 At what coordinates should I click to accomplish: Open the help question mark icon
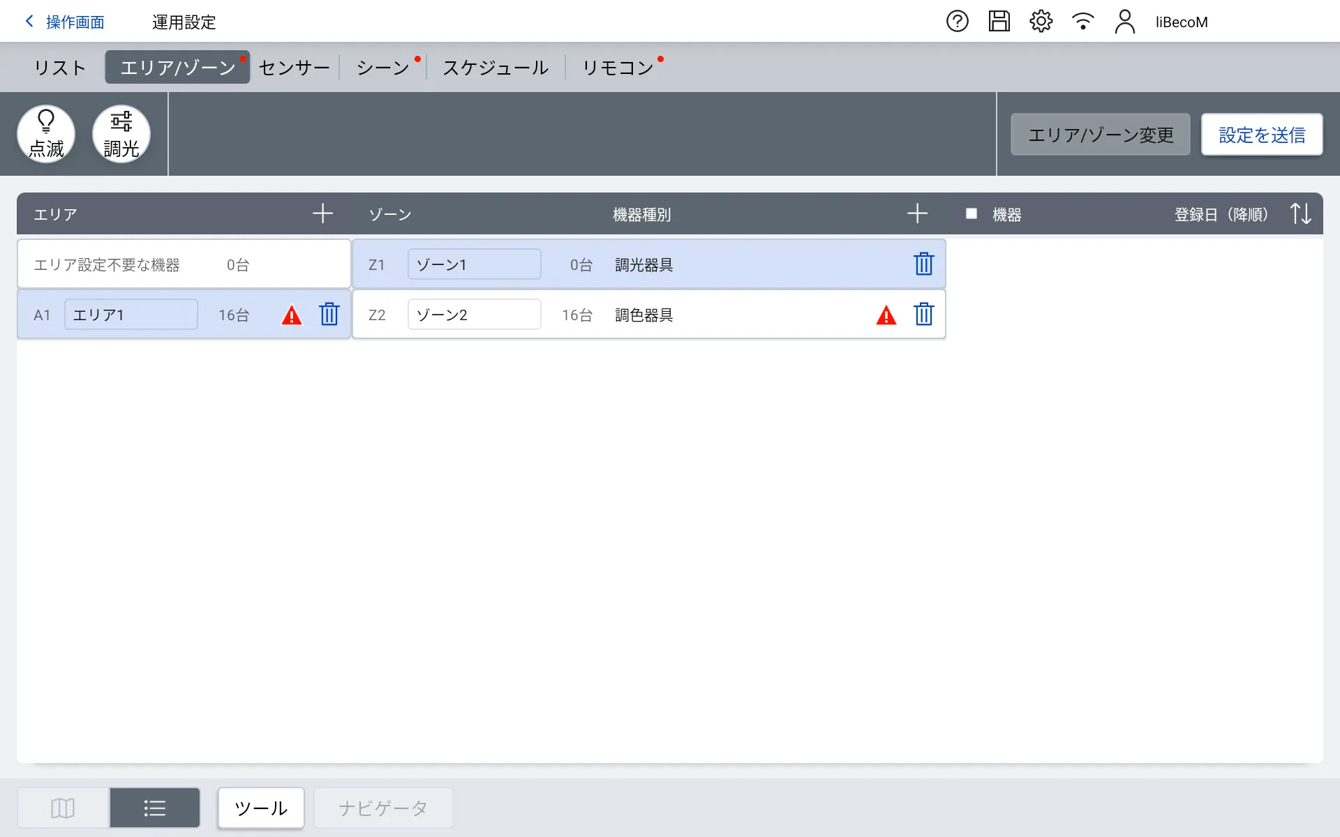pos(957,22)
